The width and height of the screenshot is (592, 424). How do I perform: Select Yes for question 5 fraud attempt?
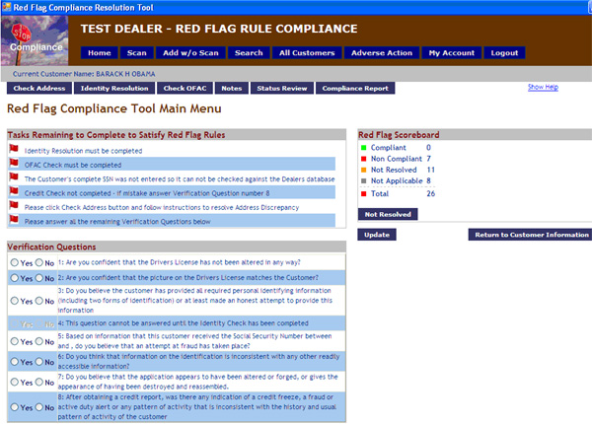pos(15,341)
